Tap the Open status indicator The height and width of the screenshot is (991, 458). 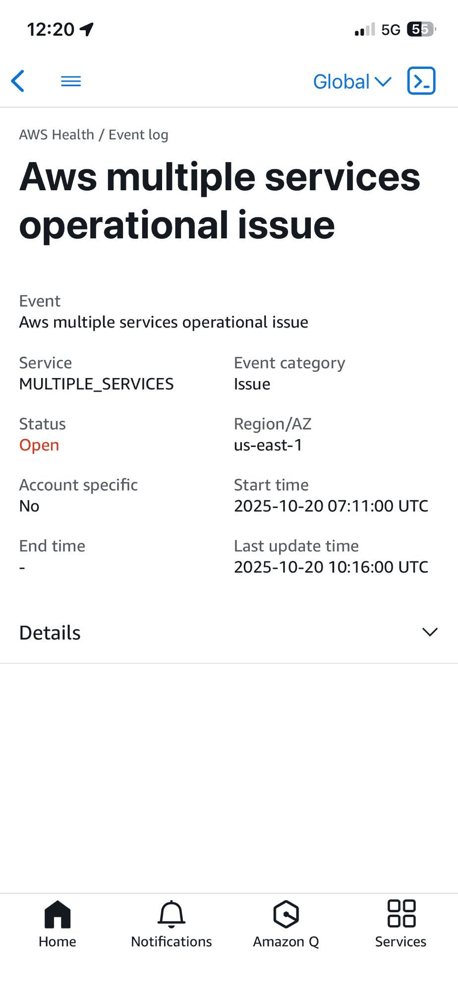click(39, 445)
